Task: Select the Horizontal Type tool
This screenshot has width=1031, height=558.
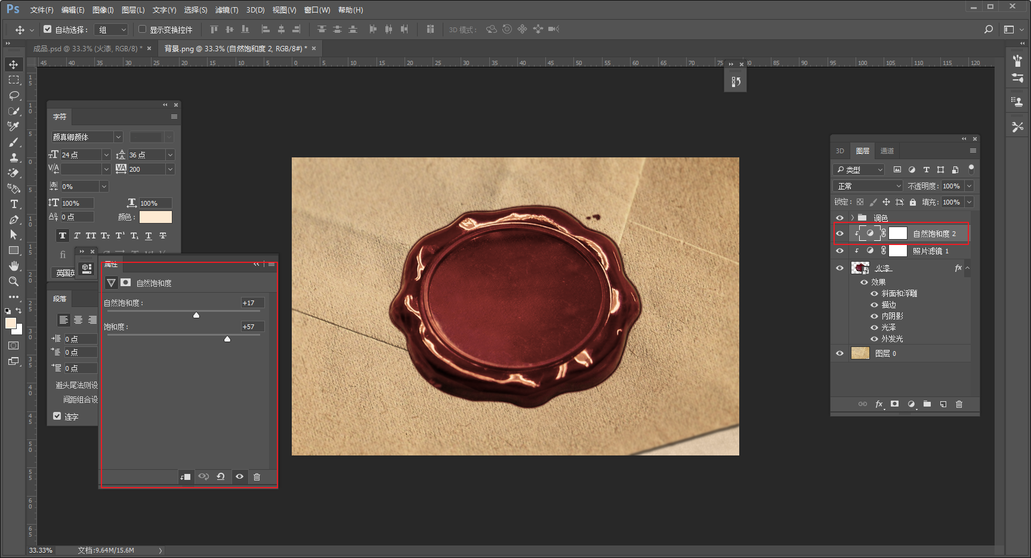Action: tap(14, 204)
